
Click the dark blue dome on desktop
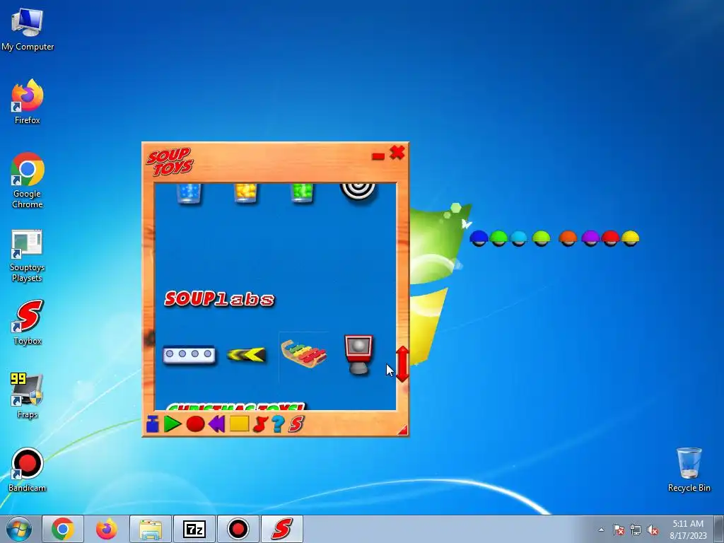tap(479, 238)
